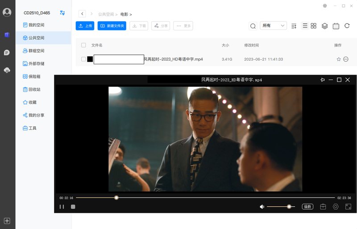Open the layers stack view icon

click(x=325, y=26)
